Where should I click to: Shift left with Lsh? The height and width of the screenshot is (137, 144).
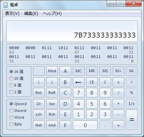point(39,114)
